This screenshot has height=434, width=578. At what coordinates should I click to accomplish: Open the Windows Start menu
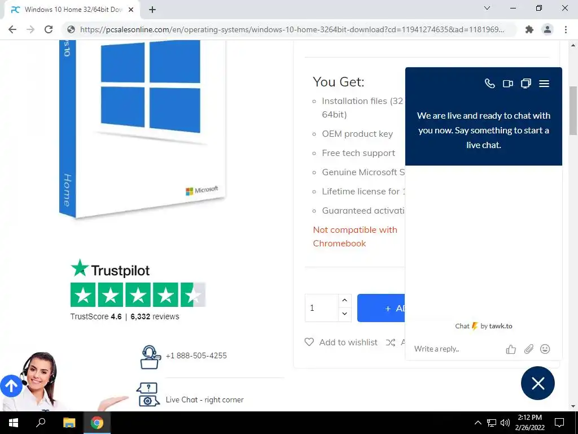pyautogui.click(x=14, y=423)
